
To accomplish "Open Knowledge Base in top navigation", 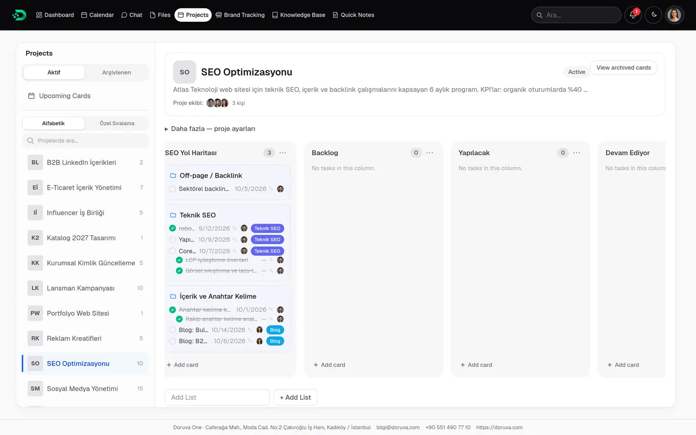I will [299, 15].
